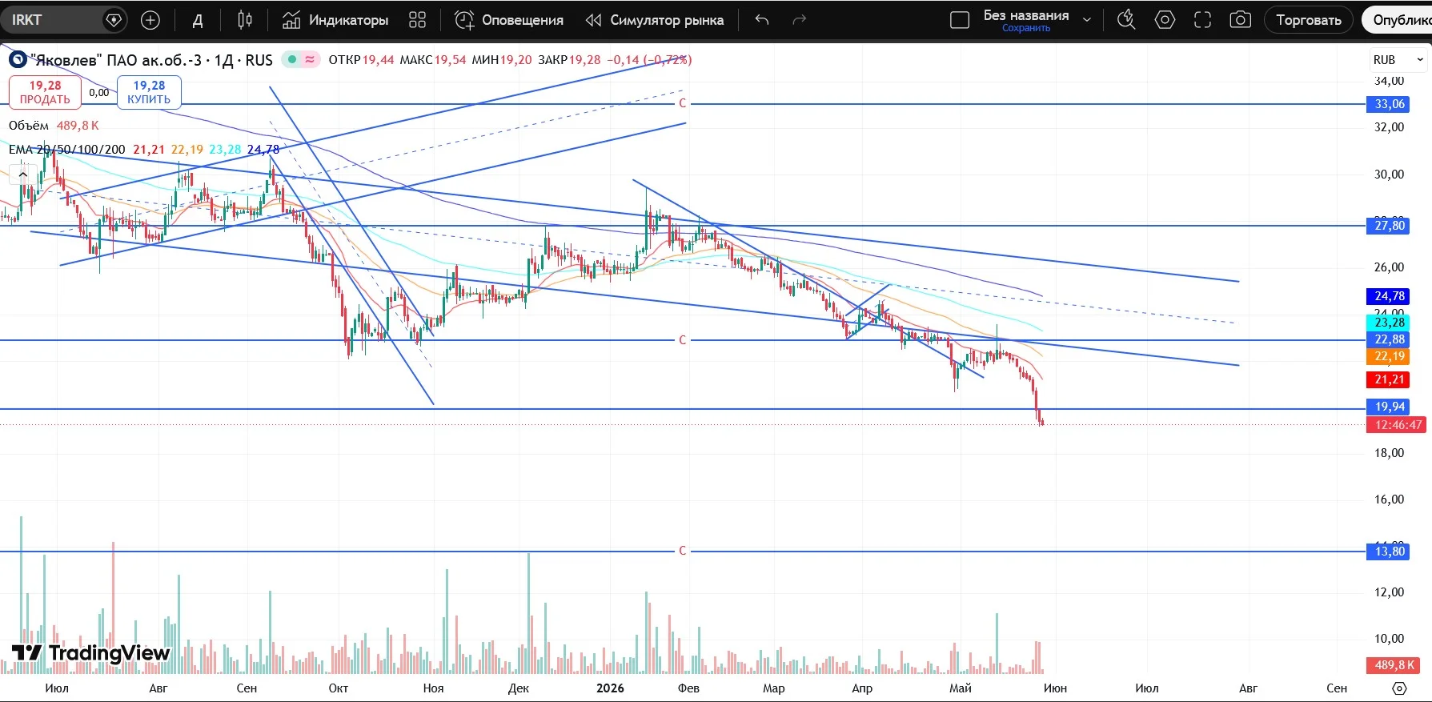This screenshot has width=1432, height=702.
Task: Click the diamond icon in the symbol box
Action: (114, 20)
